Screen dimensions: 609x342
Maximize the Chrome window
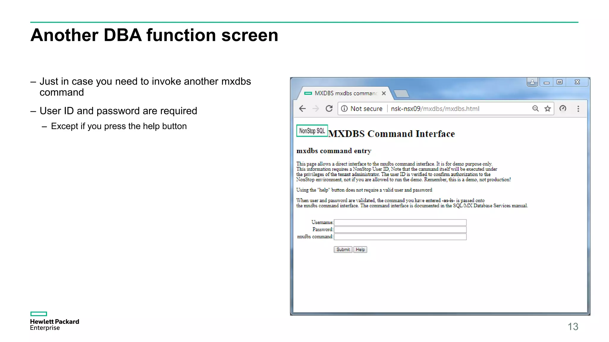coord(559,82)
